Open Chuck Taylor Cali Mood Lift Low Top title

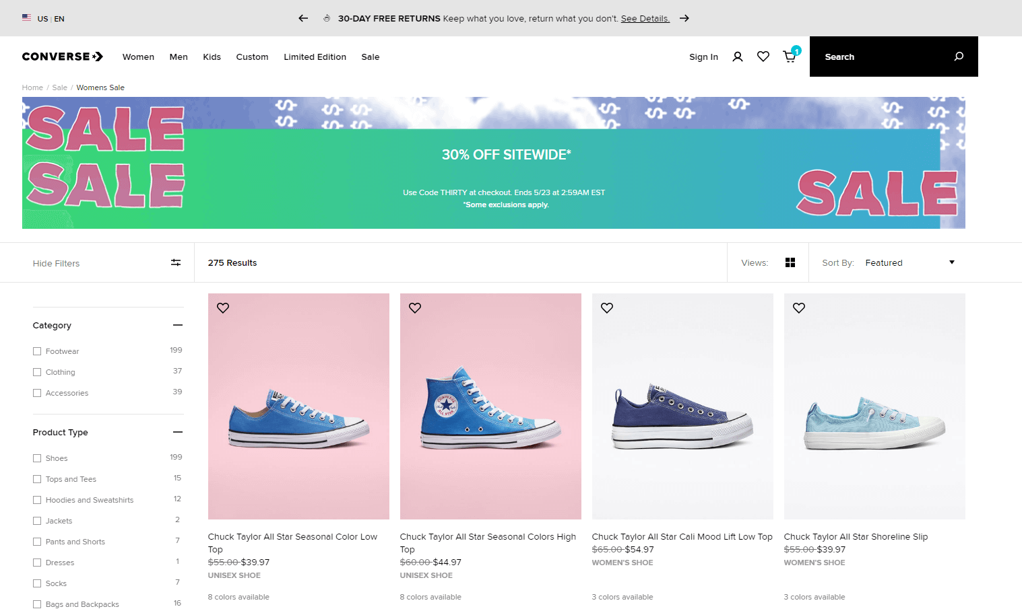tap(682, 537)
